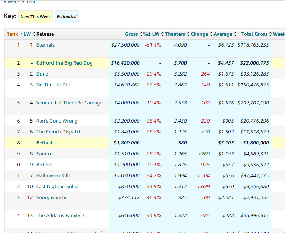Select Antlers change value -975
This screenshot has height=233, width=285.
(x=205, y=165)
